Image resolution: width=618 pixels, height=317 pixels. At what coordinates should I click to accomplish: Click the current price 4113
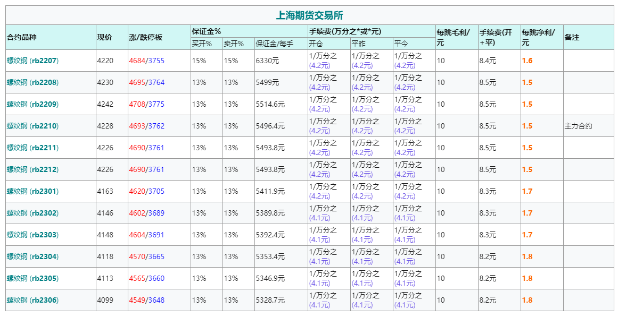[105, 278]
